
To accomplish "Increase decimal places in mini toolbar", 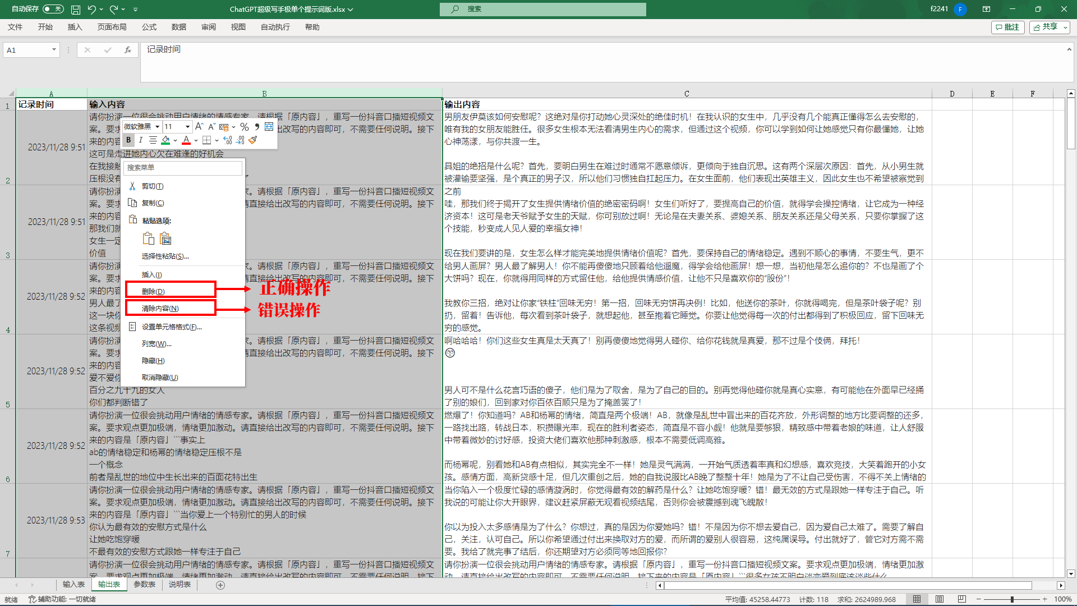I will click(x=228, y=140).
